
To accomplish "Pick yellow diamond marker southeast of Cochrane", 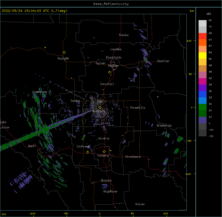I will (x=88, y=152).
